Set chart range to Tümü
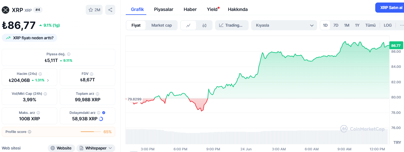The height and width of the screenshot is (152, 404). pos(370,25)
